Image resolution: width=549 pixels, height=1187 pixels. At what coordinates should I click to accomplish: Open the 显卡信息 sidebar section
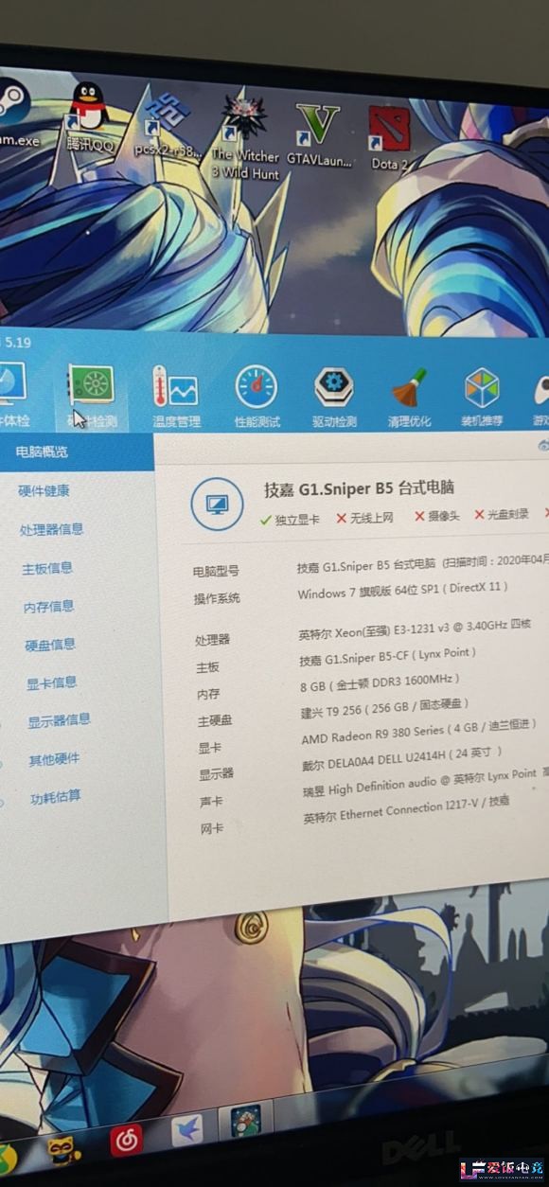point(52,683)
